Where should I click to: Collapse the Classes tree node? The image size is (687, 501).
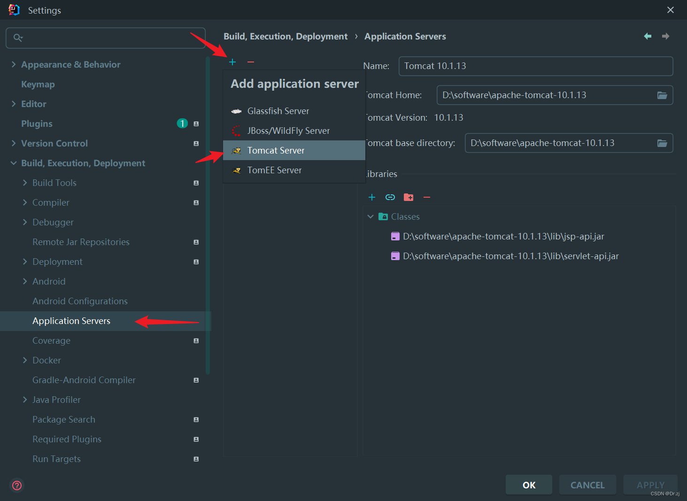coord(371,216)
